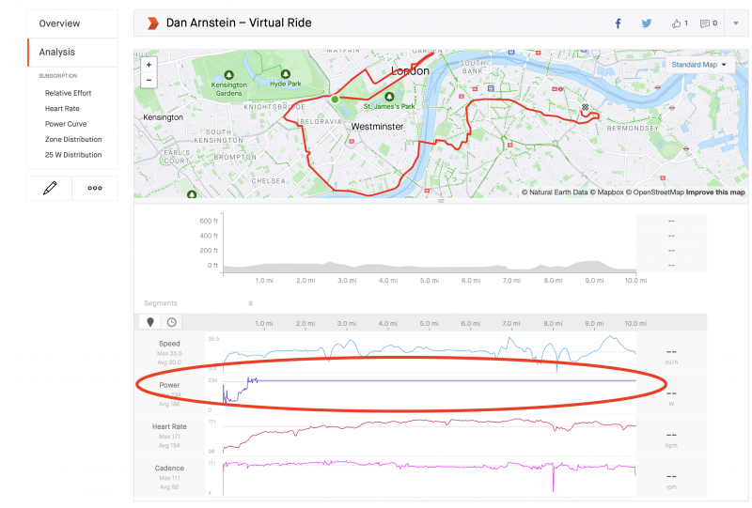Switch chart x-axis to distance pin
Image resolution: width=752 pixels, height=508 pixels.
(150, 322)
